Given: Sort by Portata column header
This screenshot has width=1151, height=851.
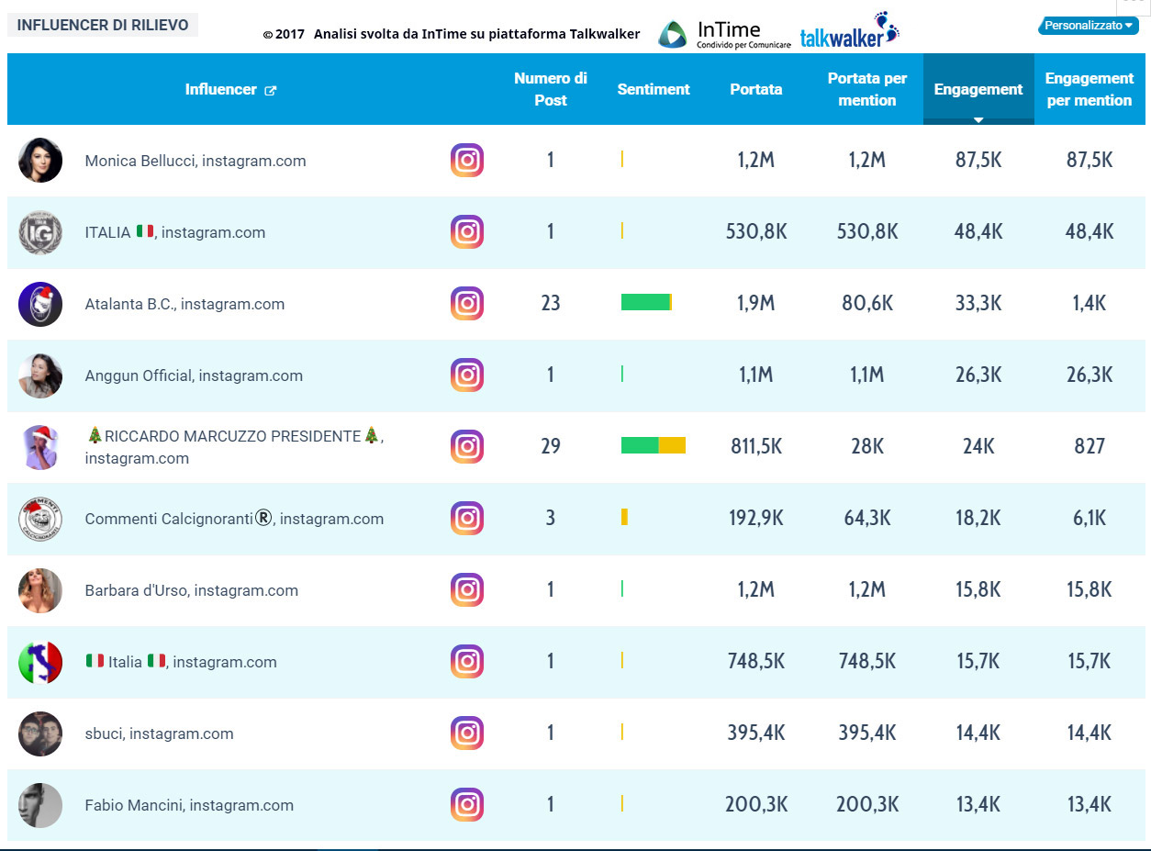Looking at the screenshot, I should coord(756,89).
